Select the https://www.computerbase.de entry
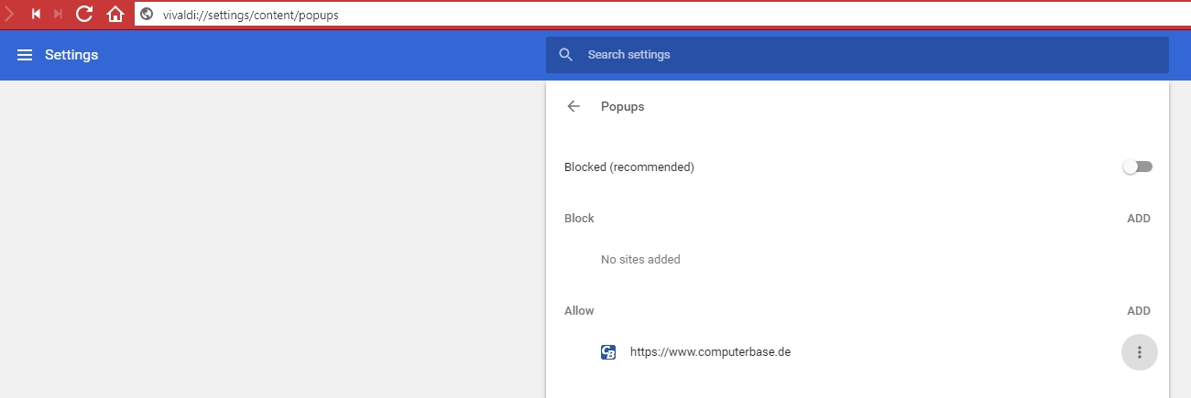The height and width of the screenshot is (398, 1191). point(709,352)
